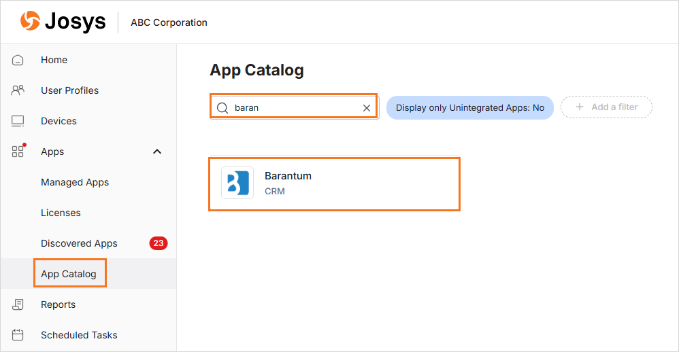Open Licenses submenu item
The height and width of the screenshot is (352, 679).
[61, 213]
